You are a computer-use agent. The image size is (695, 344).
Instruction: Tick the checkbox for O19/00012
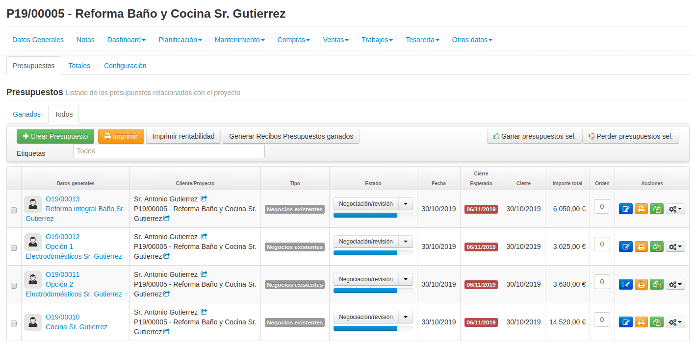tap(14, 248)
